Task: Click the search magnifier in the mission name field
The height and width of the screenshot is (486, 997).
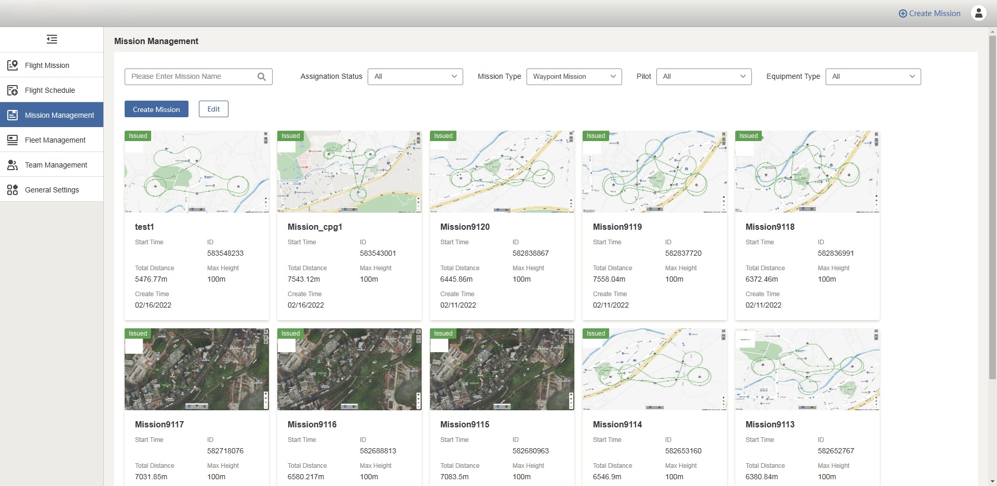Action: click(262, 76)
